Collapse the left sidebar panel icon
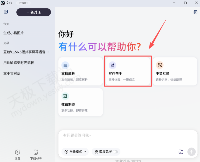 (x=6, y=12)
